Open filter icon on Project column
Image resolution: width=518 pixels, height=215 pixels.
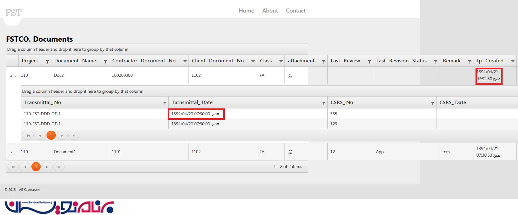point(48,62)
